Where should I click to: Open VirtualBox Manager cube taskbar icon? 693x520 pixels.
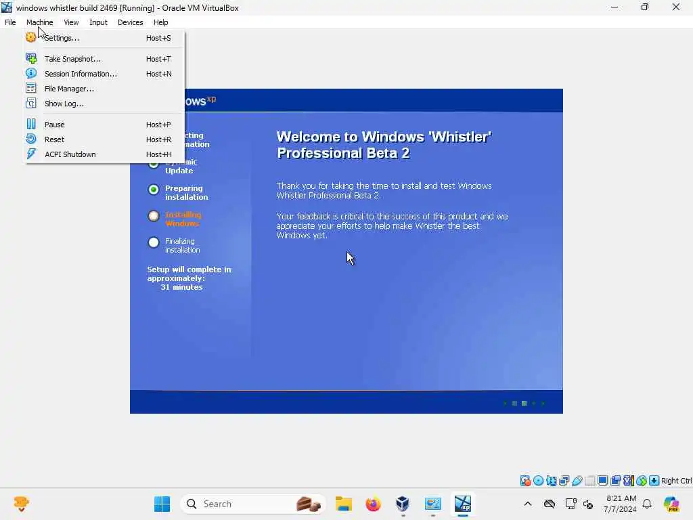click(x=403, y=504)
